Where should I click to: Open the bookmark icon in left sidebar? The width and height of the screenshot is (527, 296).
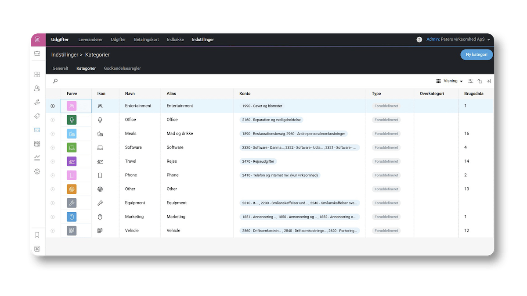click(x=37, y=235)
